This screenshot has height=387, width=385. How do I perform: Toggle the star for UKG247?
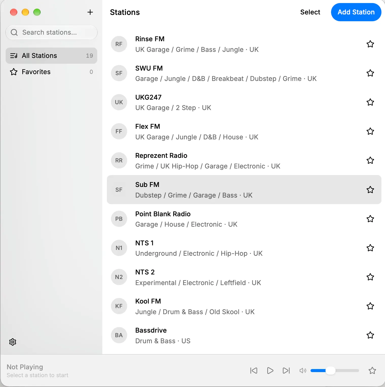370,102
